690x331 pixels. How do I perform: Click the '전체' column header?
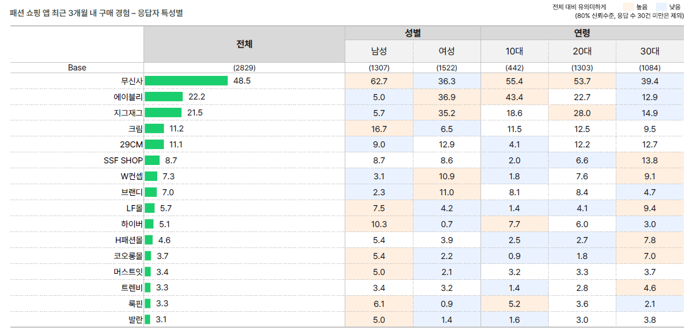click(x=244, y=44)
